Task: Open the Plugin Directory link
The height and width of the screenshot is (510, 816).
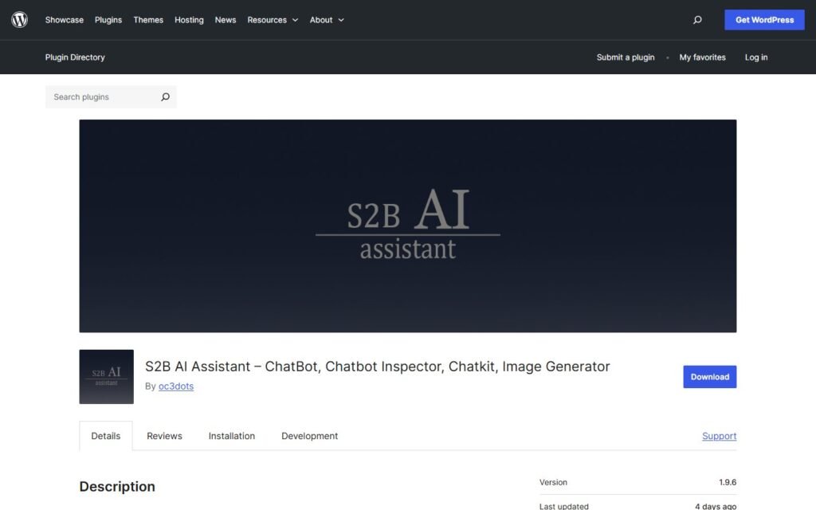Action: [75, 57]
